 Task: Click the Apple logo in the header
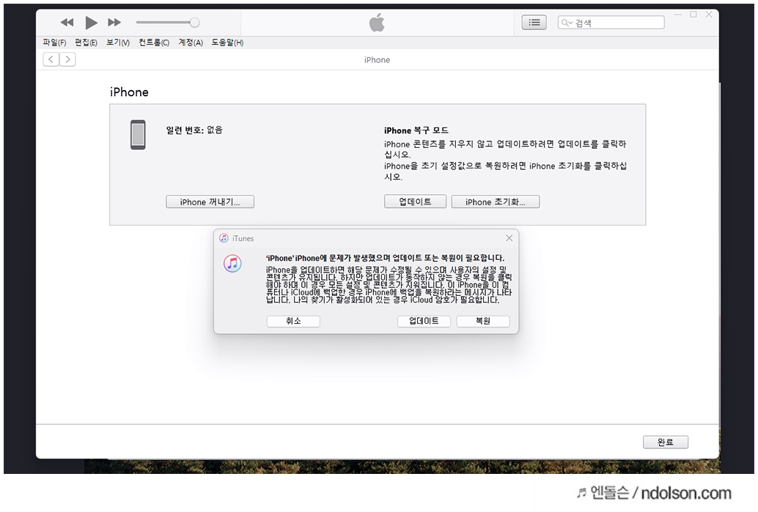tap(377, 22)
